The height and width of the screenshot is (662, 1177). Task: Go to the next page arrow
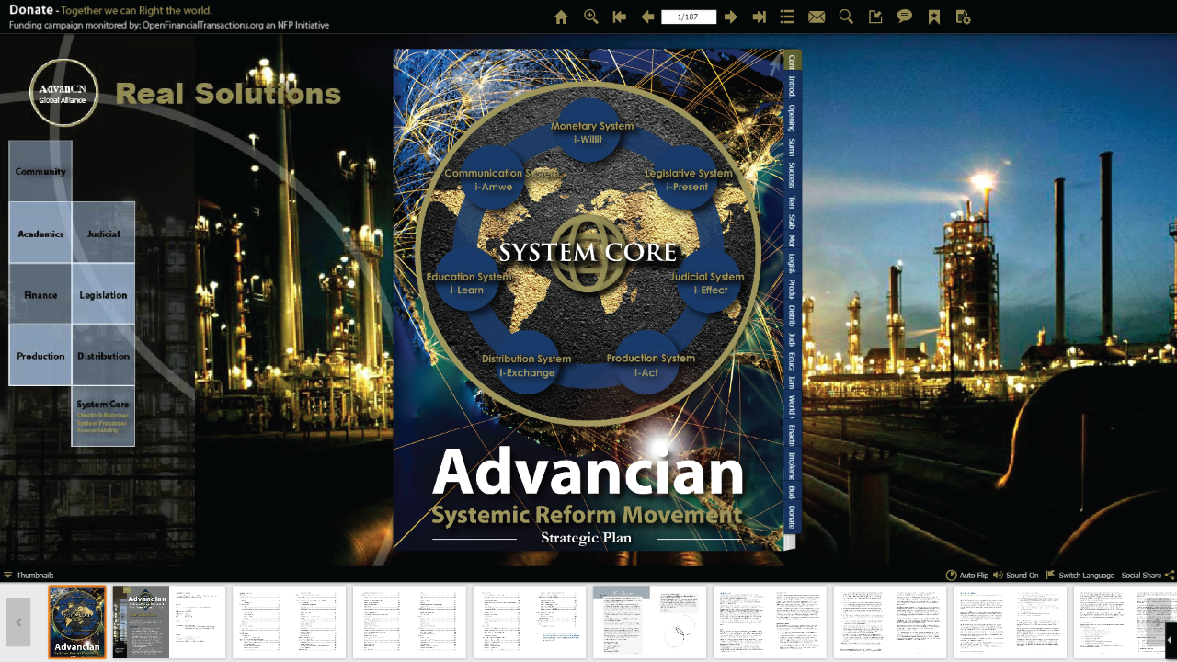(731, 17)
